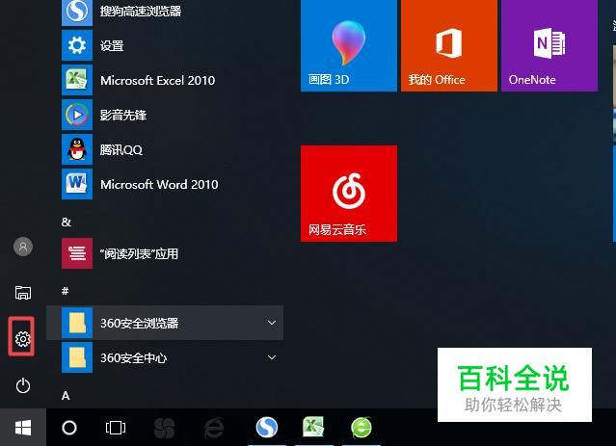Switch to Sogou browser on taskbar
The image size is (616, 446).
pos(267,427)
